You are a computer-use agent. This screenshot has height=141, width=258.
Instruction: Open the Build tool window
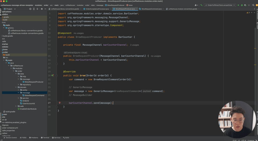[66, 138]
